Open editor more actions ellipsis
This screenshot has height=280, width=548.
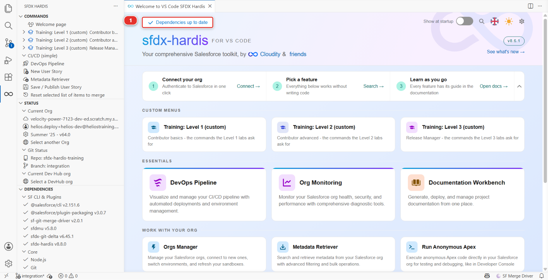540,6
